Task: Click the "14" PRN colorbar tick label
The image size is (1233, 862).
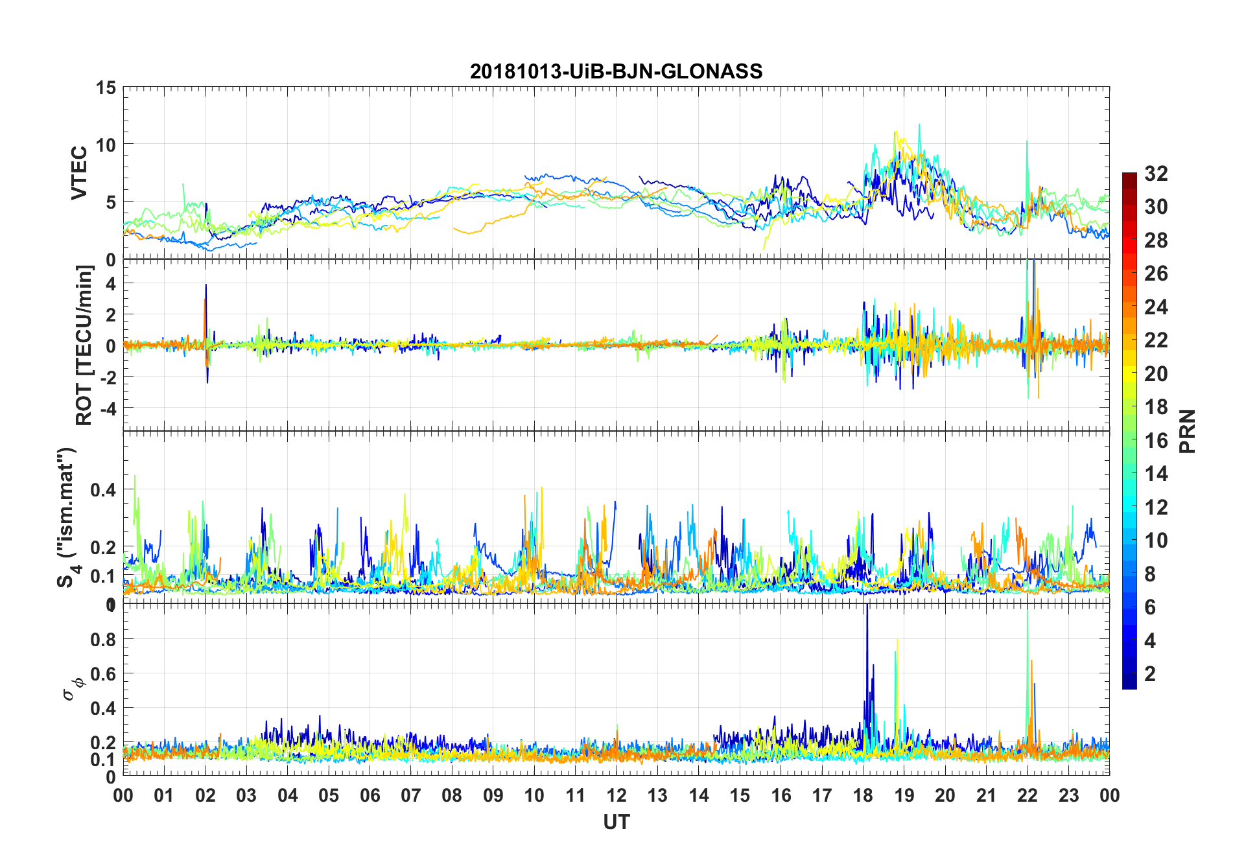Action: pos(1156,474)
